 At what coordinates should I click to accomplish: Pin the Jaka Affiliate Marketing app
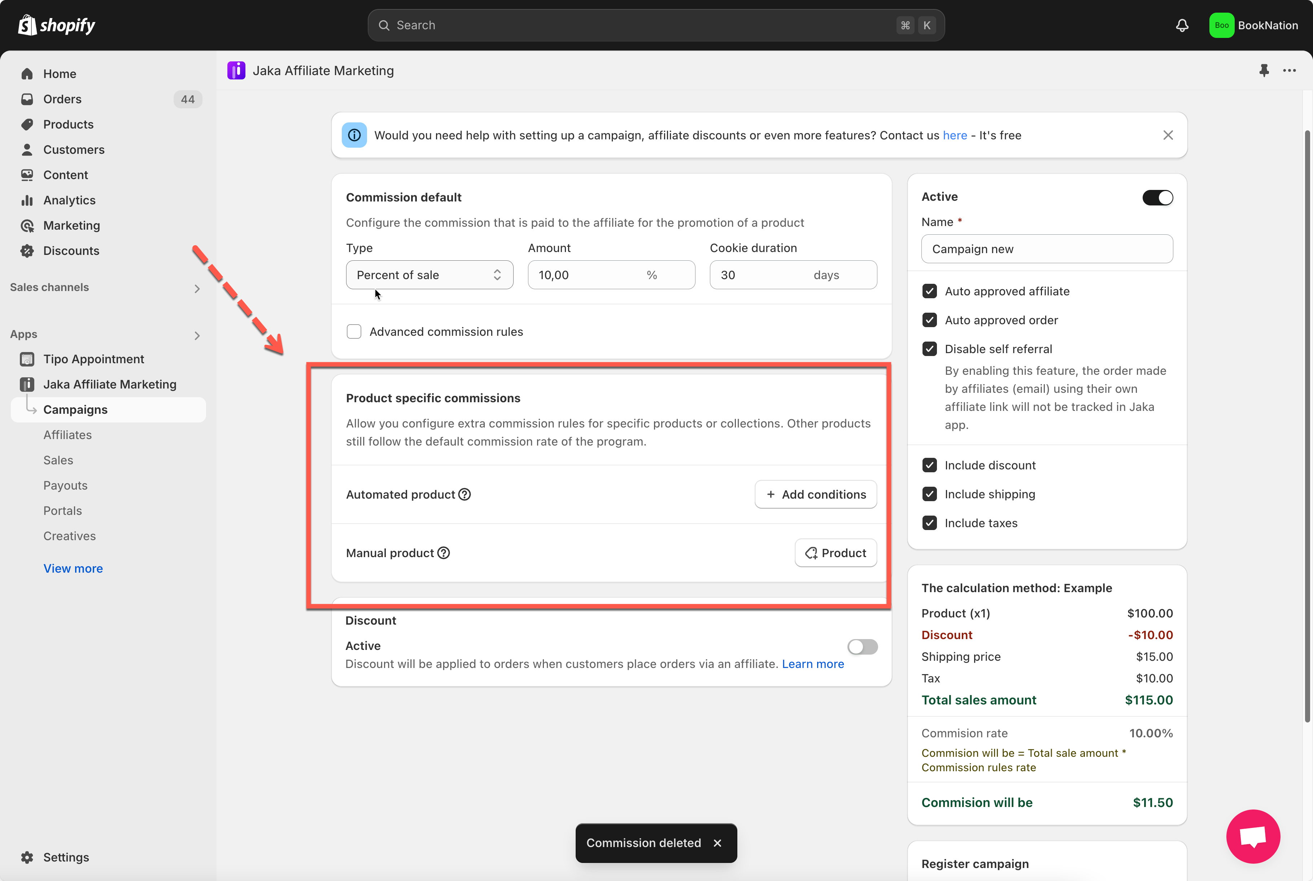coord(1264,70)
